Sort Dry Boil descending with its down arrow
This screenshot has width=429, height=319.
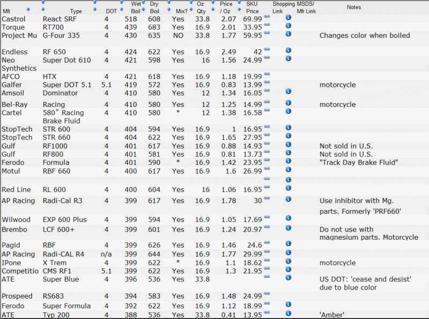tap(169, 10)
